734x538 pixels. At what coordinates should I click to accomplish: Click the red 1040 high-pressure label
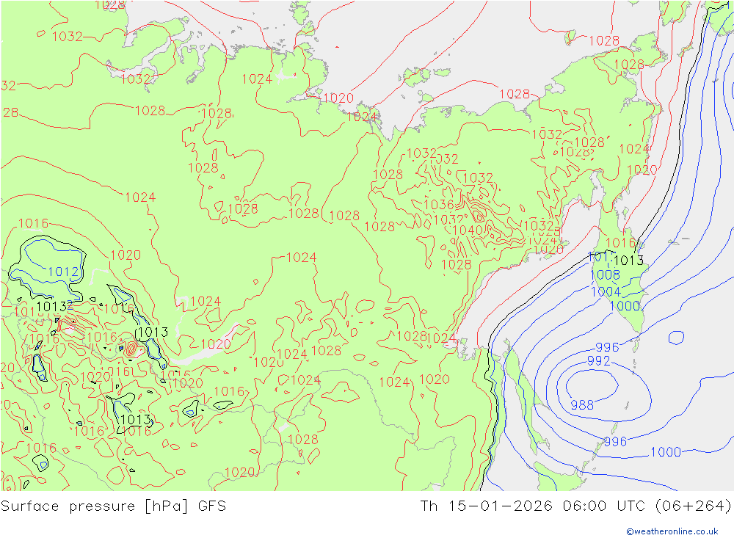click(468, 230)
